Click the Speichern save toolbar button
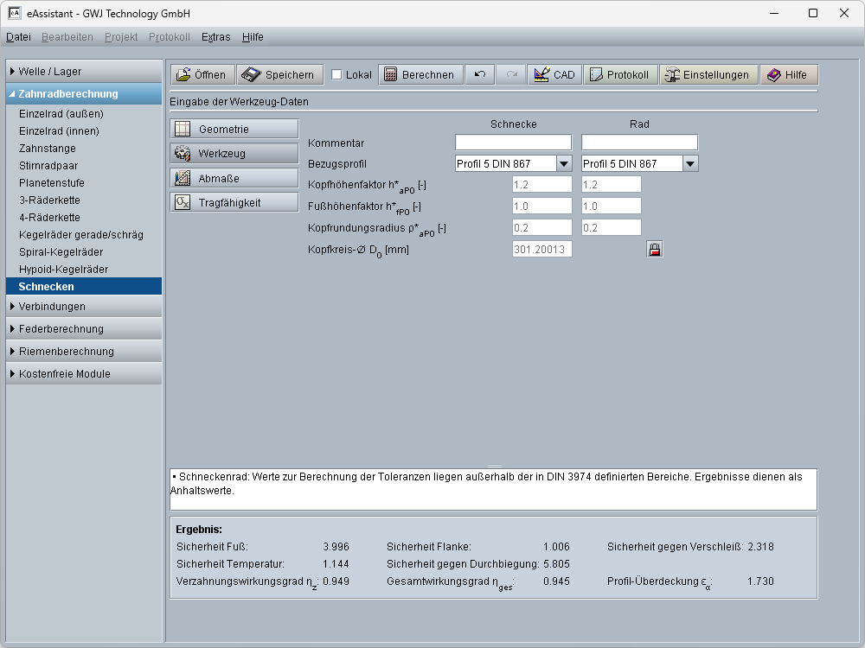Image resolution: width=865 pixels, height=648 pixels. [280, 75]
